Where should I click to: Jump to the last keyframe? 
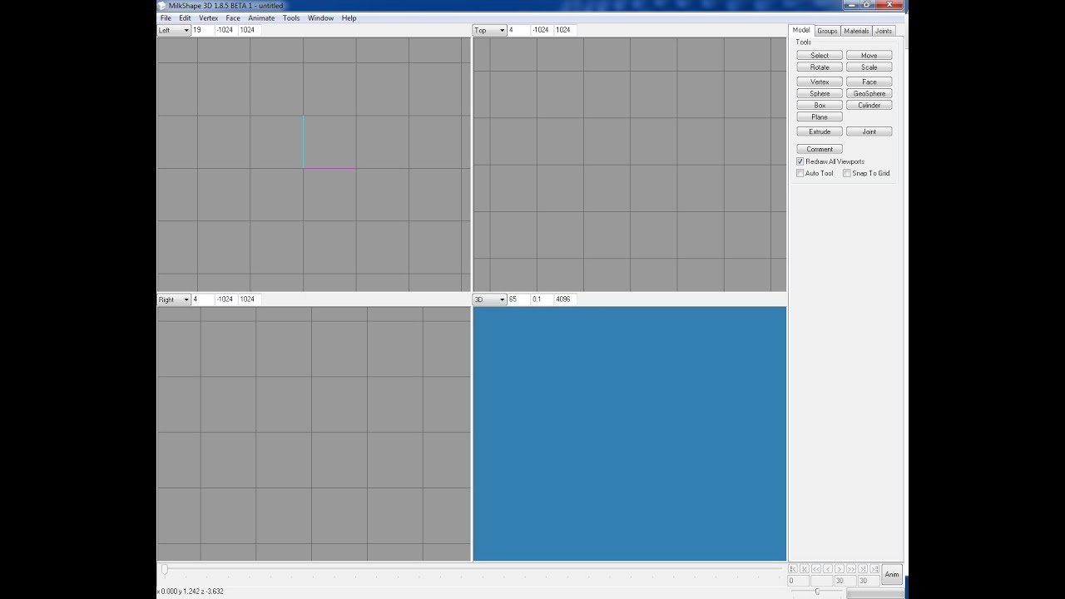(x=874, y=568)
